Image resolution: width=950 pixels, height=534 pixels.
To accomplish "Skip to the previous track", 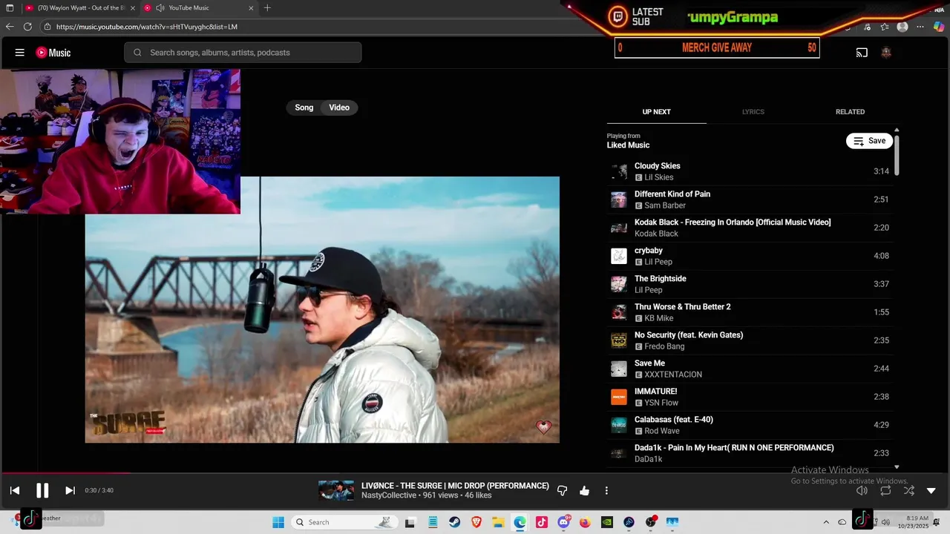I will (15, 490).
